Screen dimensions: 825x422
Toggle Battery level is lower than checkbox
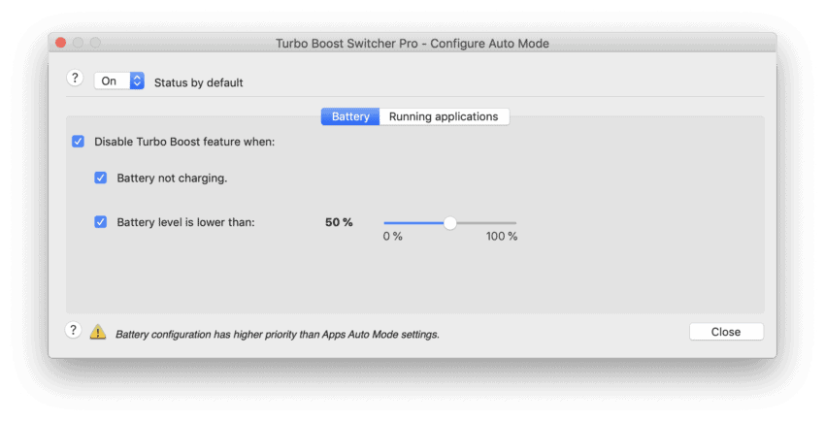pyautogui.click(x=101, y=222)
